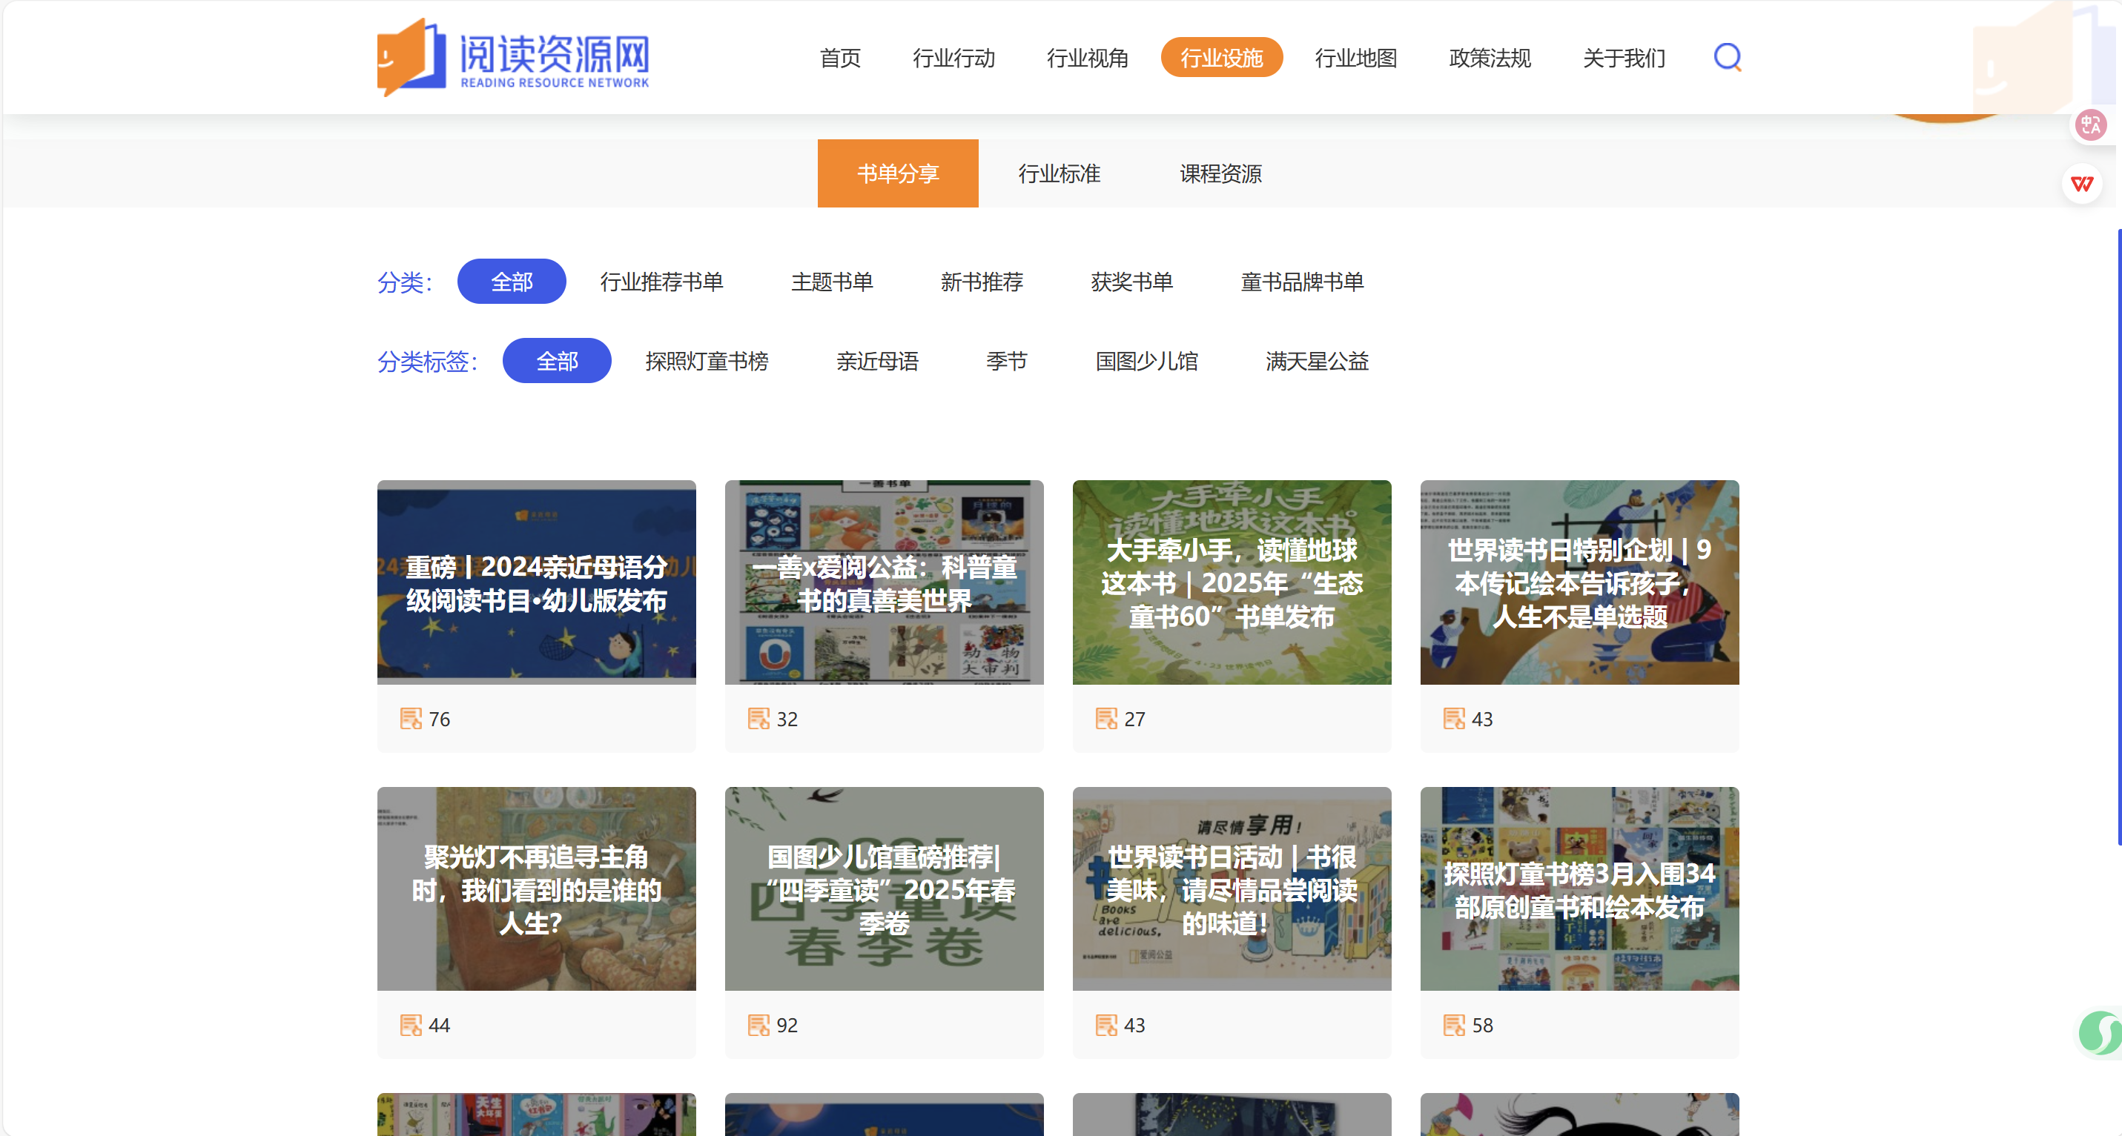Click the 阅读资源网 logo

(513, 58)
